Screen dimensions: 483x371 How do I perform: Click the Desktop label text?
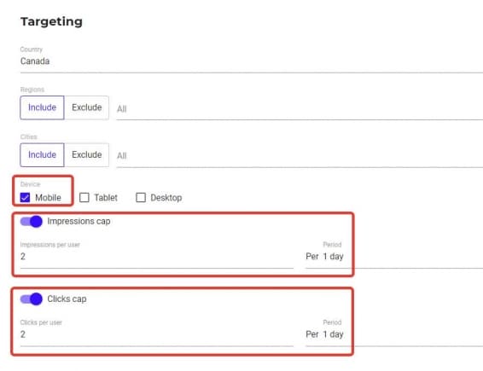[x=166, y=198]
